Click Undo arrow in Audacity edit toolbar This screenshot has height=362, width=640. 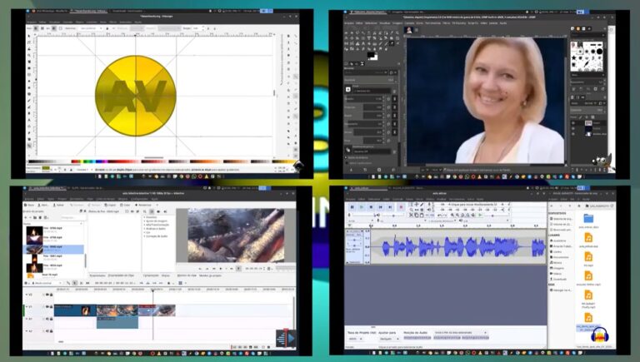coord(439,216)
